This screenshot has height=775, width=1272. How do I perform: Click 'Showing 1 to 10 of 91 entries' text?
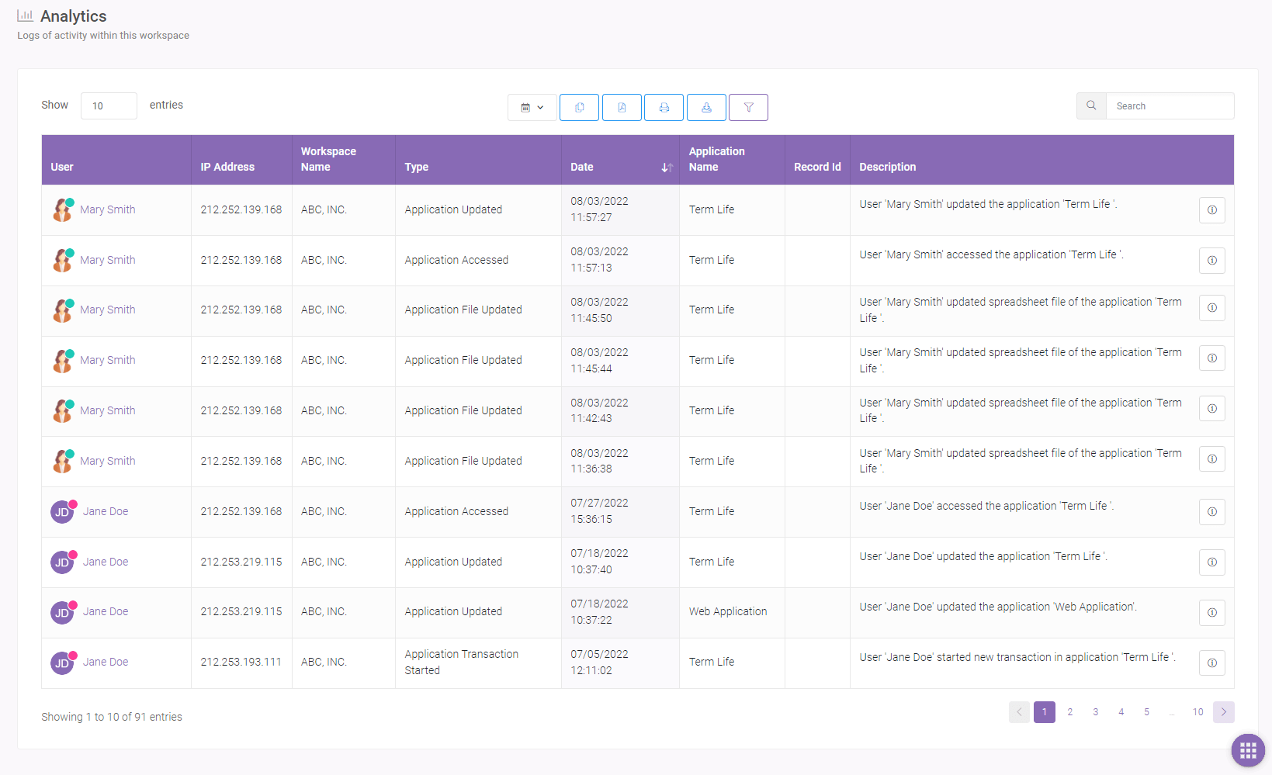click(112, 717)
